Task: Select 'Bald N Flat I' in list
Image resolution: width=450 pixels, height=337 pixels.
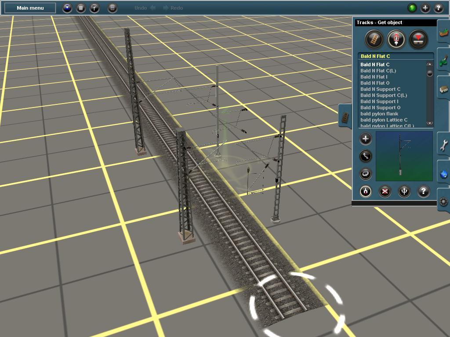Action: tap(374, 77)
